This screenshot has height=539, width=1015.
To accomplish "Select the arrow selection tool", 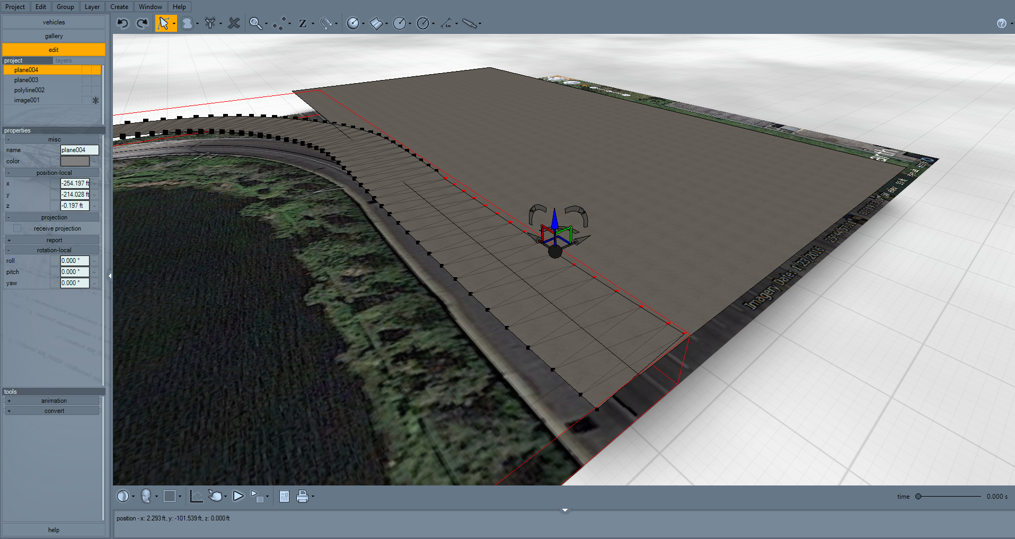I will click(164, 23).
